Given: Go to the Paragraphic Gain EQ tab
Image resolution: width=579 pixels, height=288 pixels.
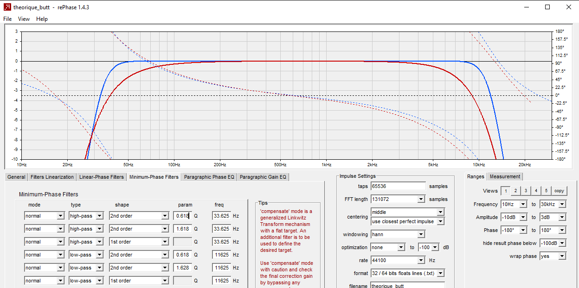Looking at the screenshot, I should (263, 177).
